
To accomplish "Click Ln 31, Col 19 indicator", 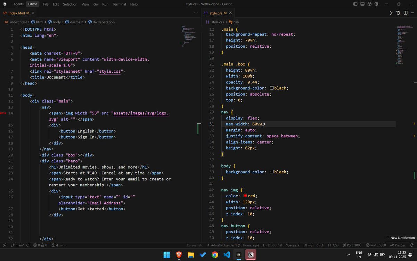I will click(x=272, y=245).
